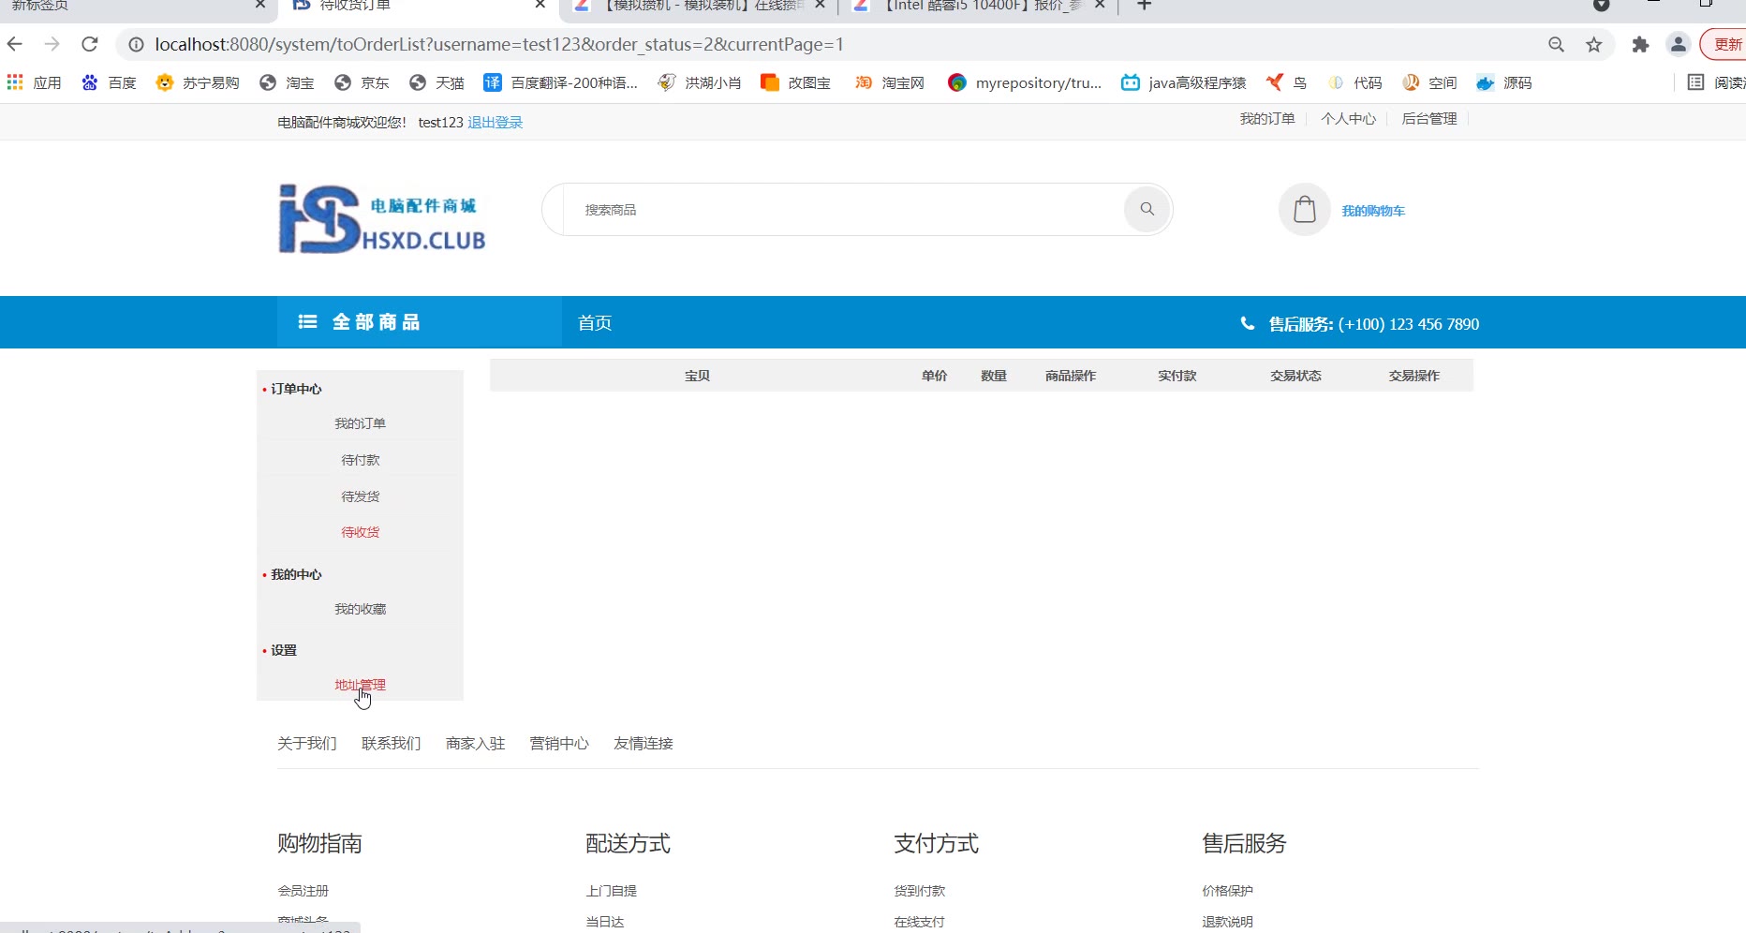Select 待付款 in order sidebar
The image size is (1746, 933).
[360, 460]
